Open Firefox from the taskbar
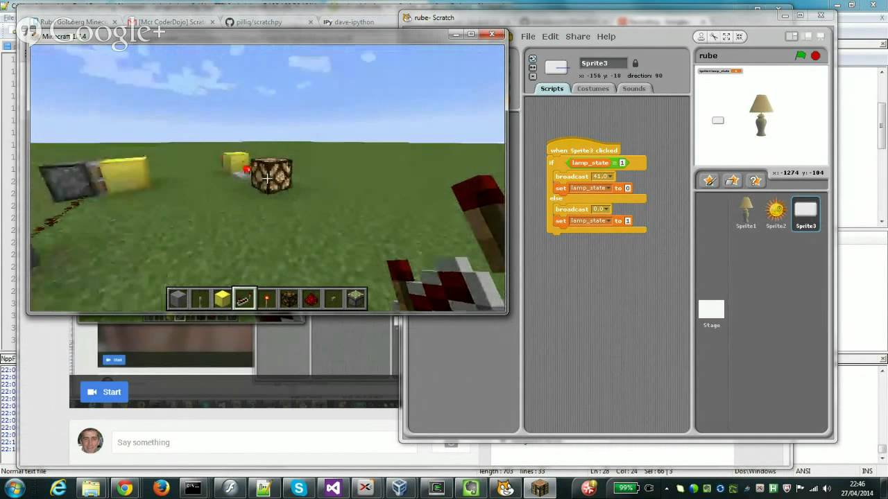The image size is (888, 499). pos(161,488)
